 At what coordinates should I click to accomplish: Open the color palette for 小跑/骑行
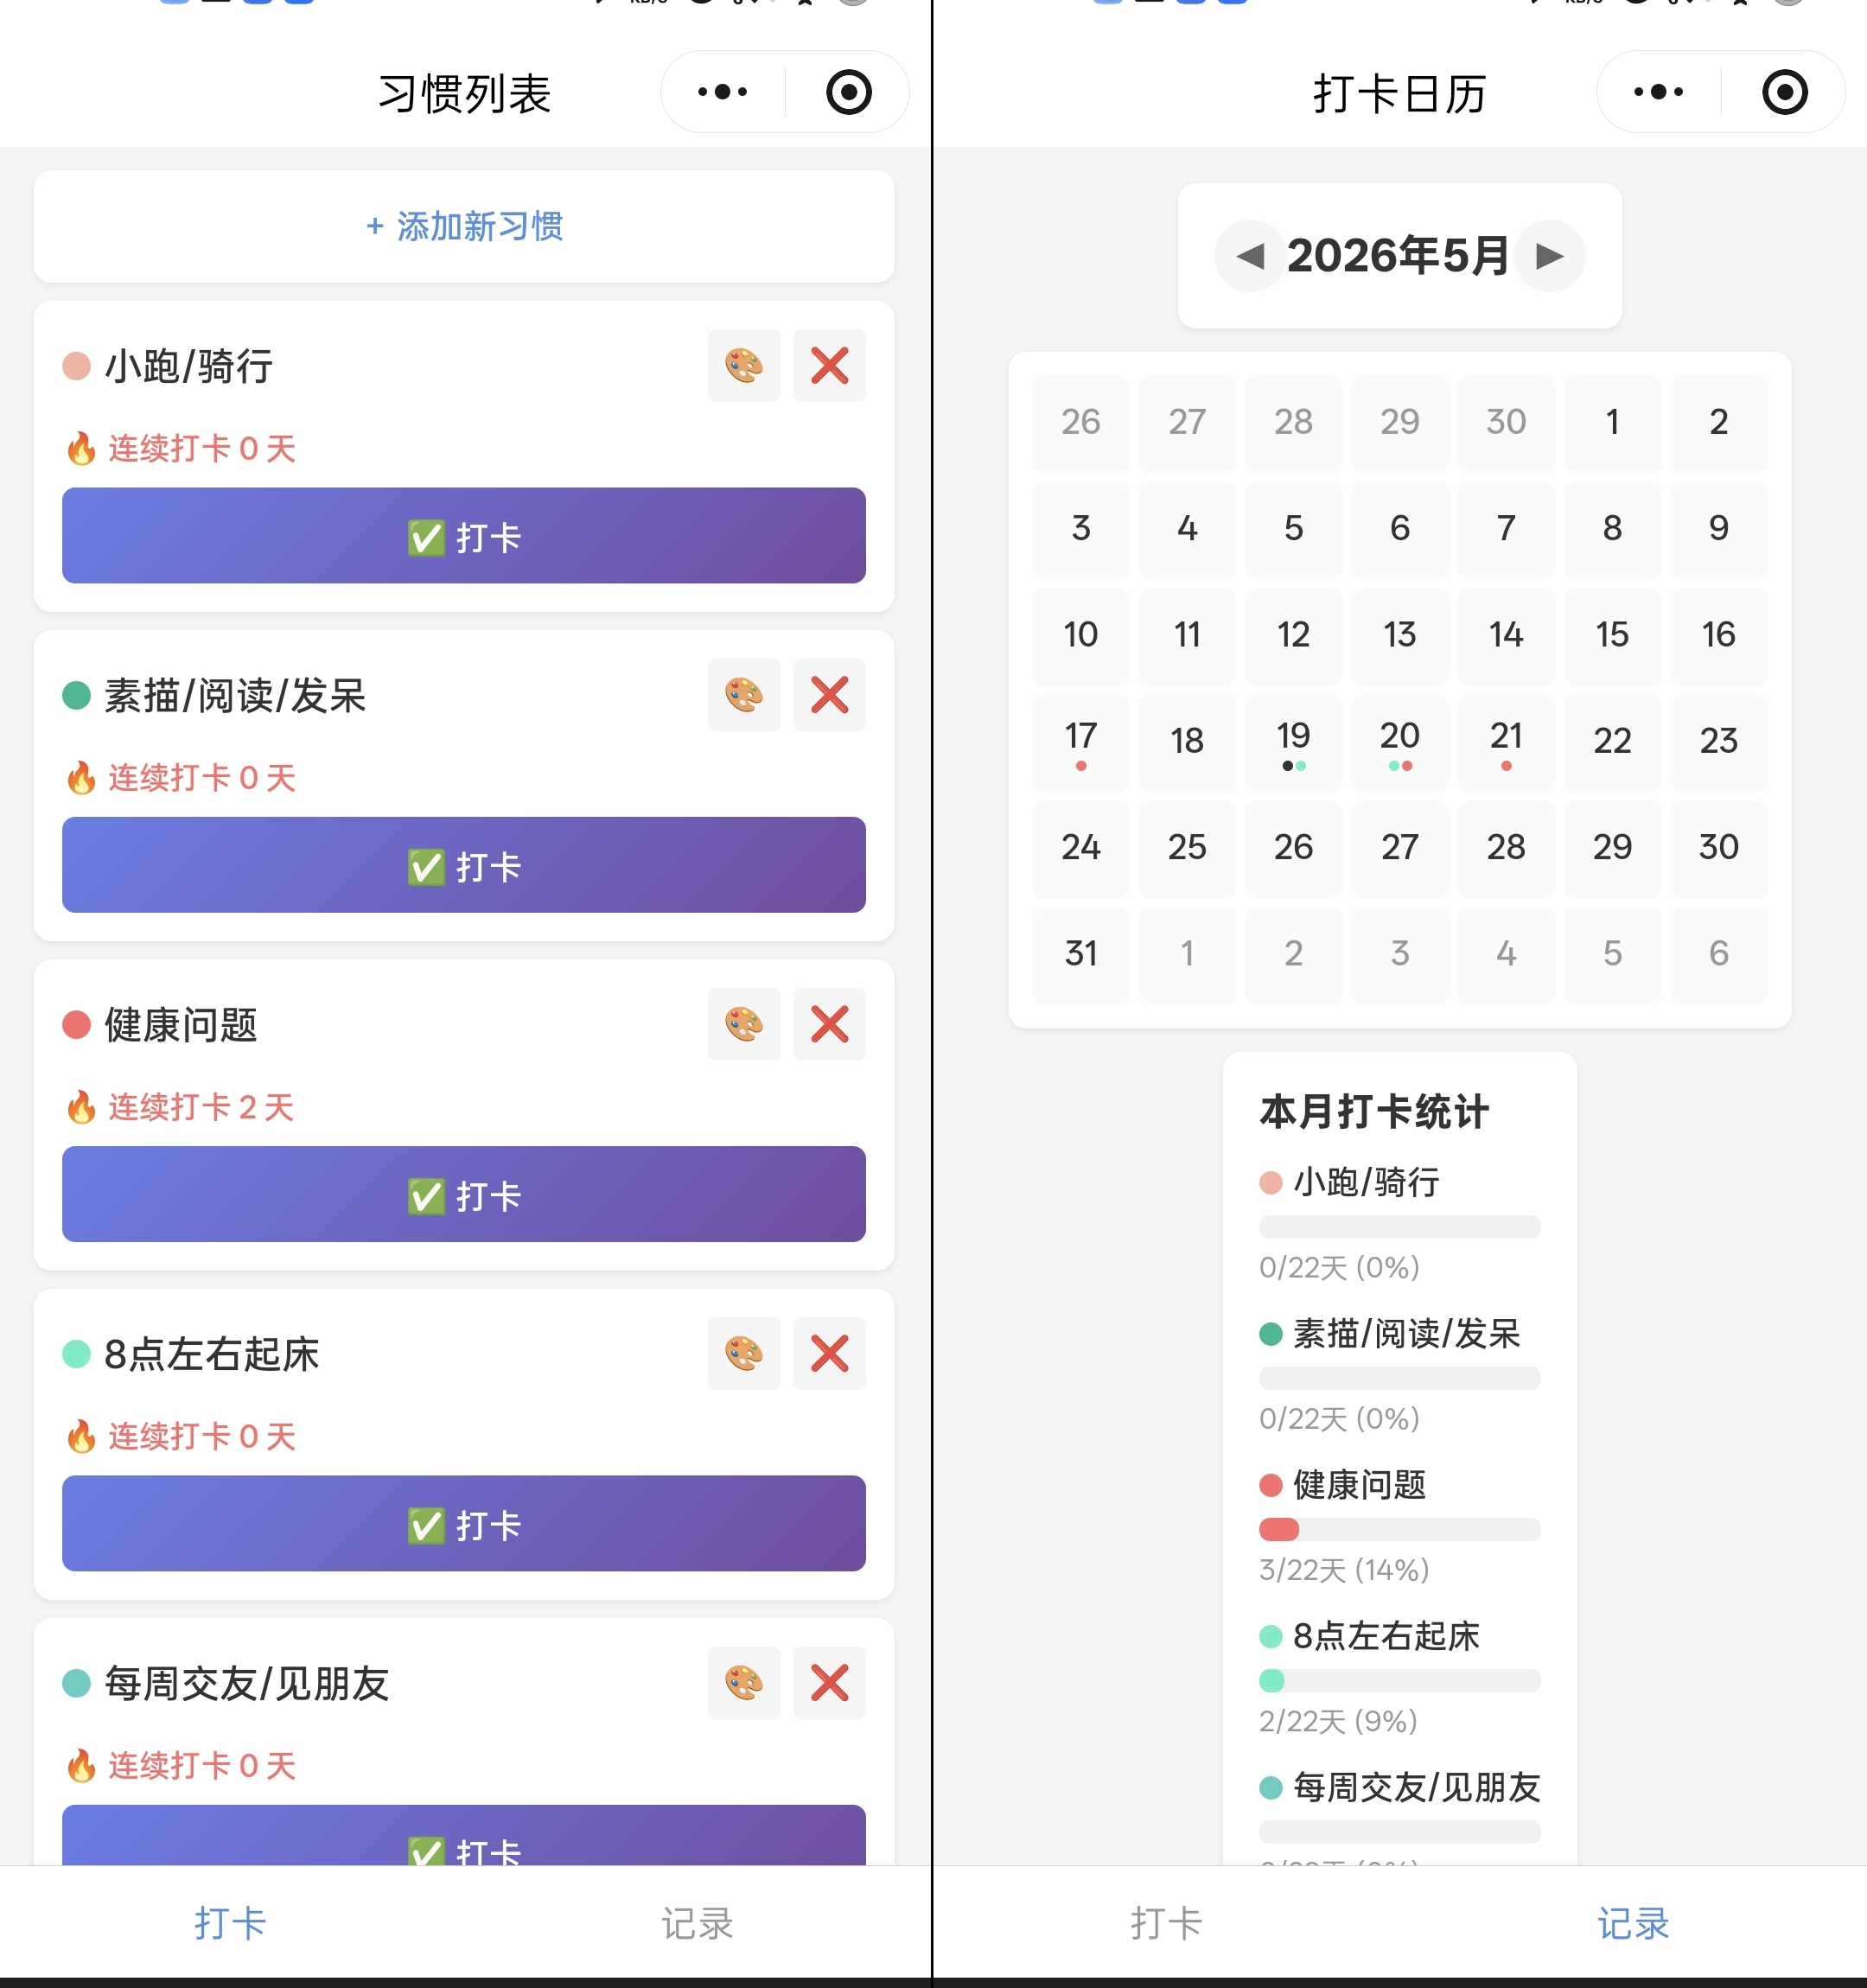[x=743, y=366]
